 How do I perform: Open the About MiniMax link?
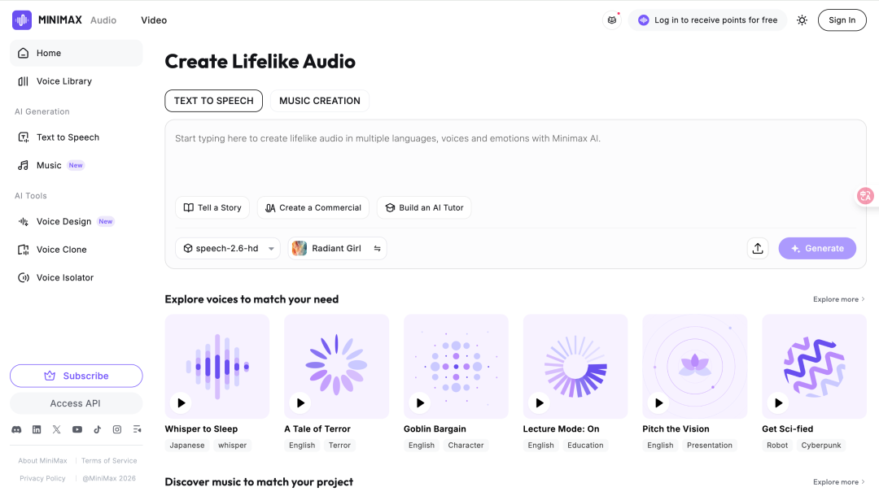(x=42, y=461)
